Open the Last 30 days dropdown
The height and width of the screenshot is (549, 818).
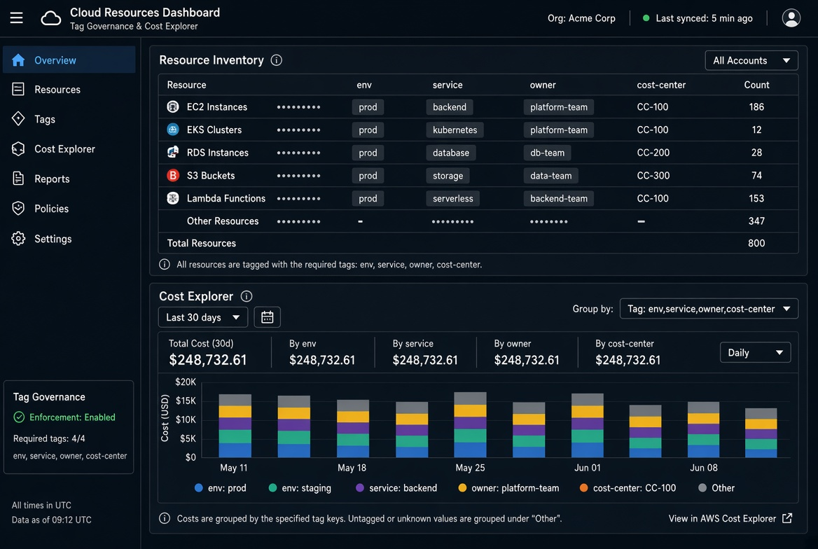click(203, 317)
